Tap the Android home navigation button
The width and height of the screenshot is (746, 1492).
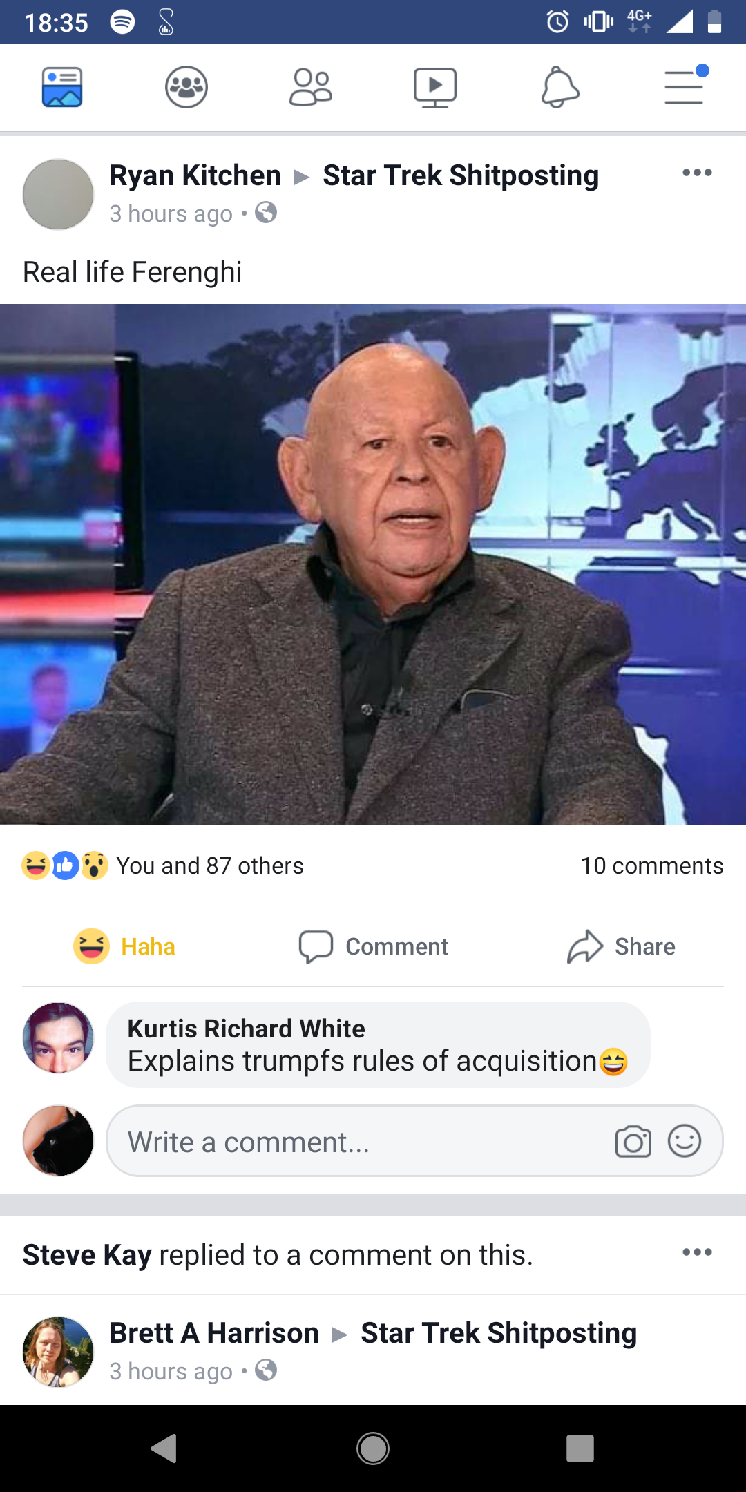pyautogui.click(x=373, y=1448)
